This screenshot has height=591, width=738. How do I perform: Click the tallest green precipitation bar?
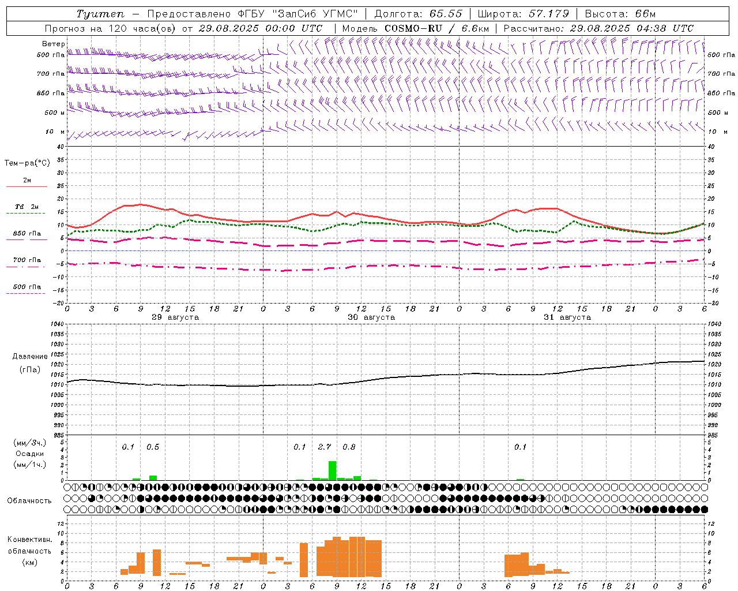332,470
